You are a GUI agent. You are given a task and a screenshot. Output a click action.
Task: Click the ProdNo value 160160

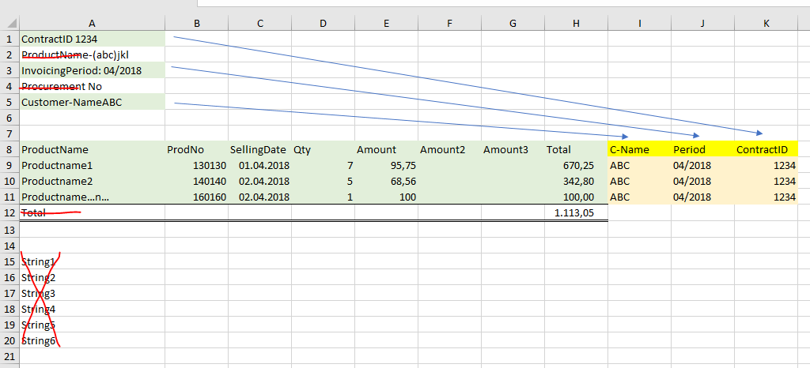click(196, 197)
